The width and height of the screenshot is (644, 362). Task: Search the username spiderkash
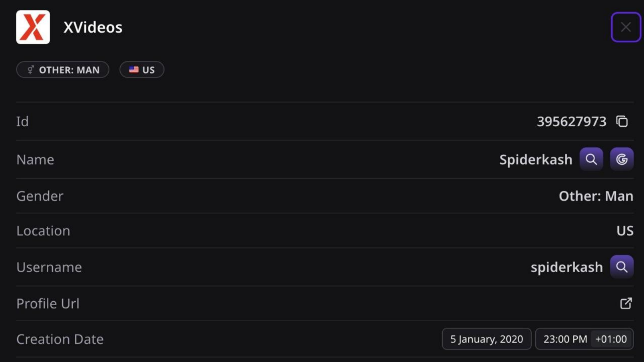(621, 267)
